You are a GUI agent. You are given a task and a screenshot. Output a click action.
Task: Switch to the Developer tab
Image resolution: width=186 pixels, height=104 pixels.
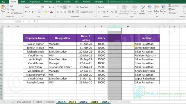[99, 2]
